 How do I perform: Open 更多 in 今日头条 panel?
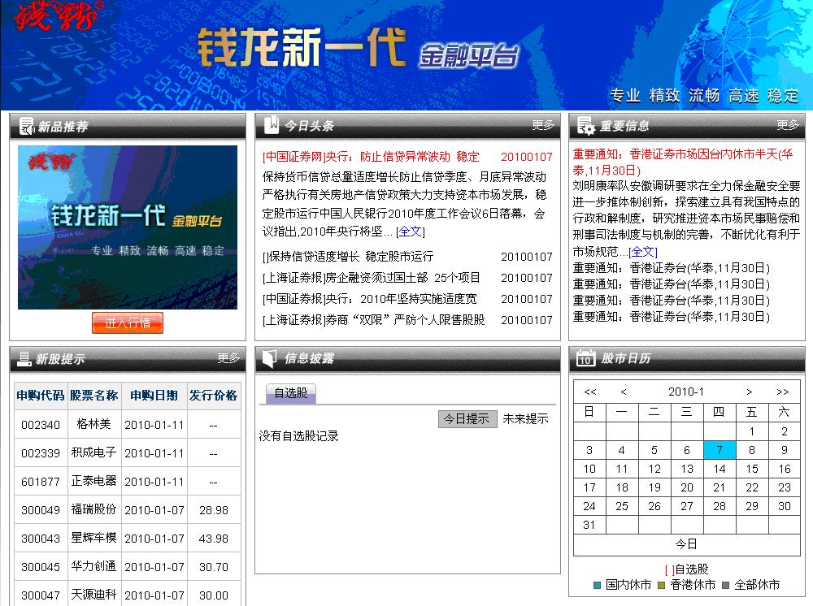click(x=543, y=125)
